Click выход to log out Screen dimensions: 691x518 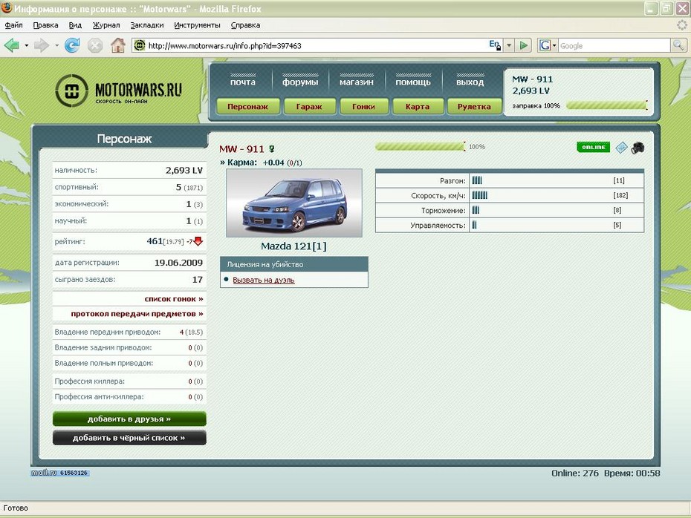[x=470, y=82]
